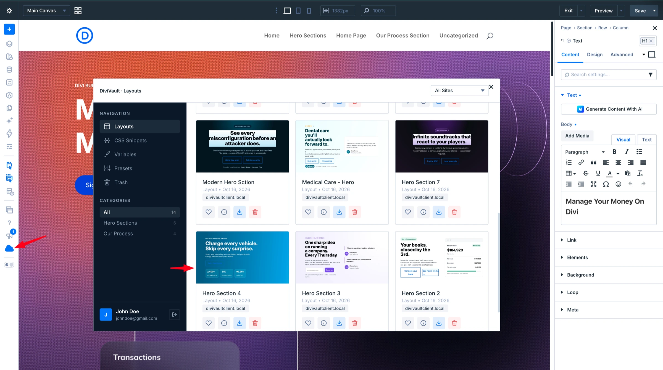663x370 pixels.
Task: Open builder settings gear icon
Action: (x=9, y=11)
